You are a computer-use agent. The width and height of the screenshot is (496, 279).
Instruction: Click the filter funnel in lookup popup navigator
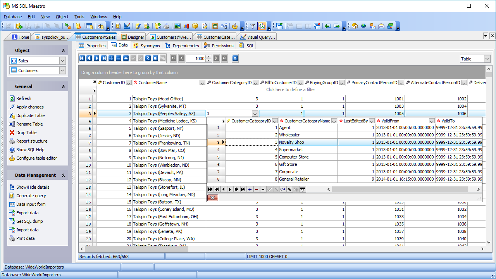[x=303, y=189]
